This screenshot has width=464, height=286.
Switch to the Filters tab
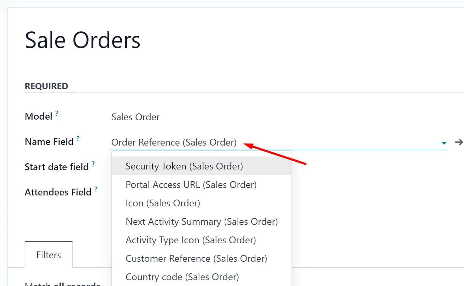48,255
